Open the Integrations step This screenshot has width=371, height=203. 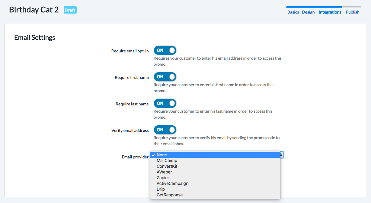[x=330, y=12]
